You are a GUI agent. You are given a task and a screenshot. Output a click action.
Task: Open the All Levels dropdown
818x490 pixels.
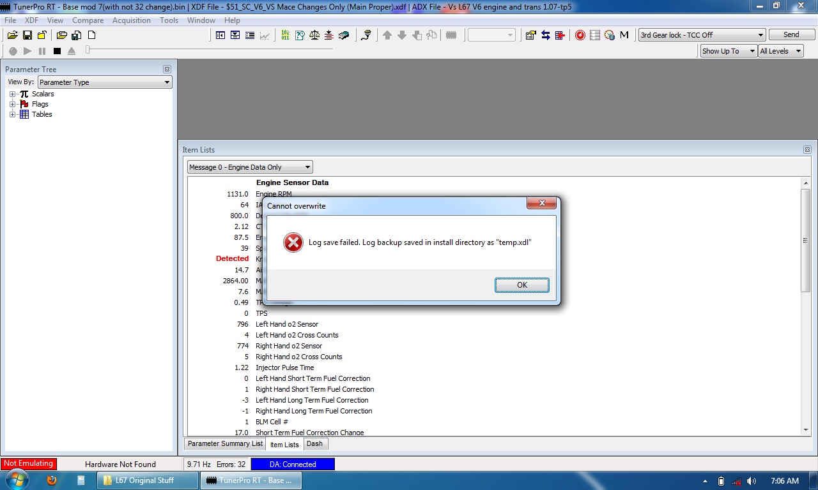pos(780,51)
